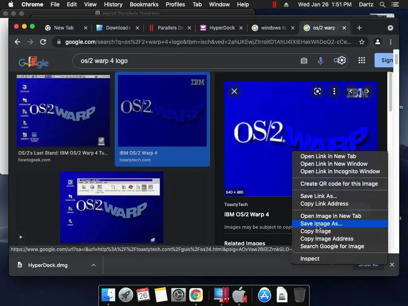Click the URL address bar
Viewport: 408px width, 306px height.
point(208,42)
